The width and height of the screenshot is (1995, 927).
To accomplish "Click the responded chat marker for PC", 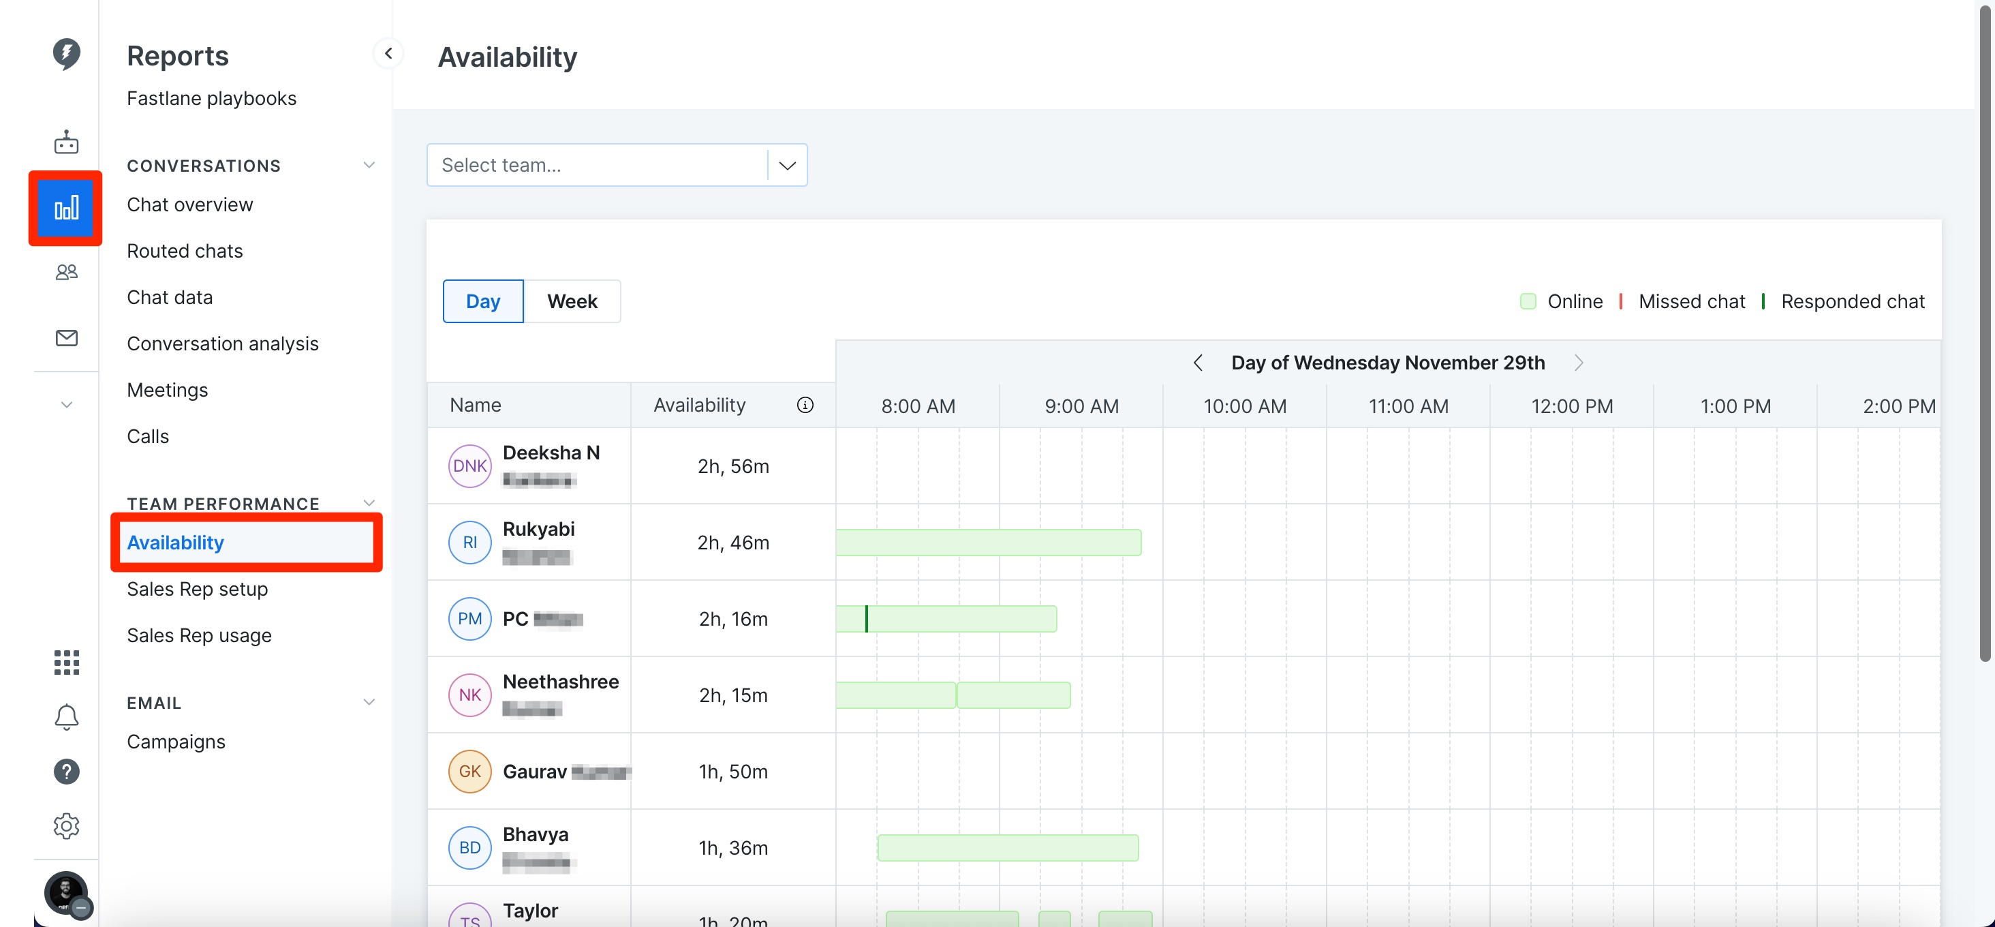I will (867, 619).
